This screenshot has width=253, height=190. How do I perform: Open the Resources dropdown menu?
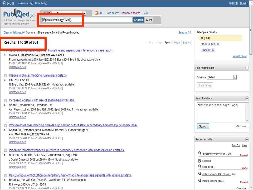[x=25, y=3]
